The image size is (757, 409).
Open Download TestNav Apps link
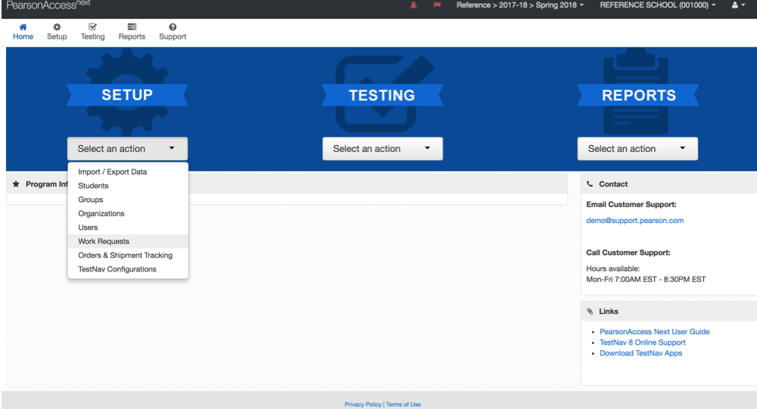coord(640,353)
